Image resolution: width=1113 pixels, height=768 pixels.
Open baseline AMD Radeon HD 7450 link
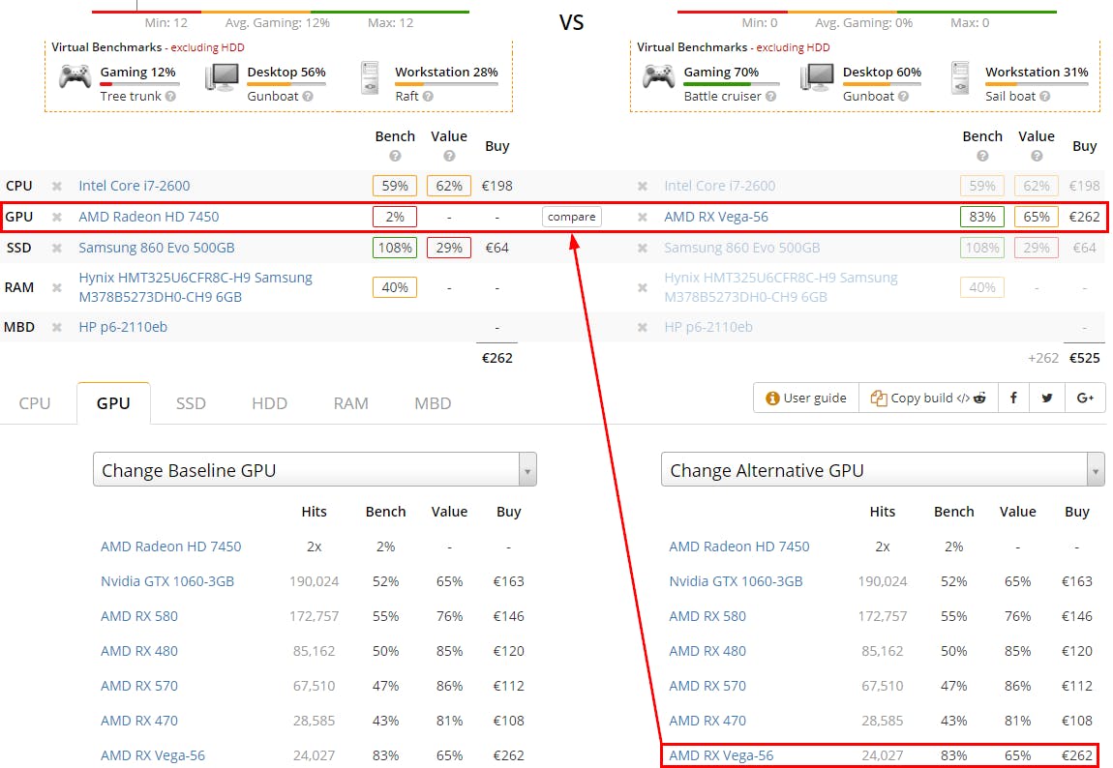click(x=149, y=217)
